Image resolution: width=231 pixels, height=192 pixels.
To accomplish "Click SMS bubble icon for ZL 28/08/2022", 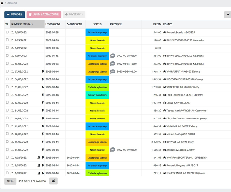I will click(x=113, y=63).
